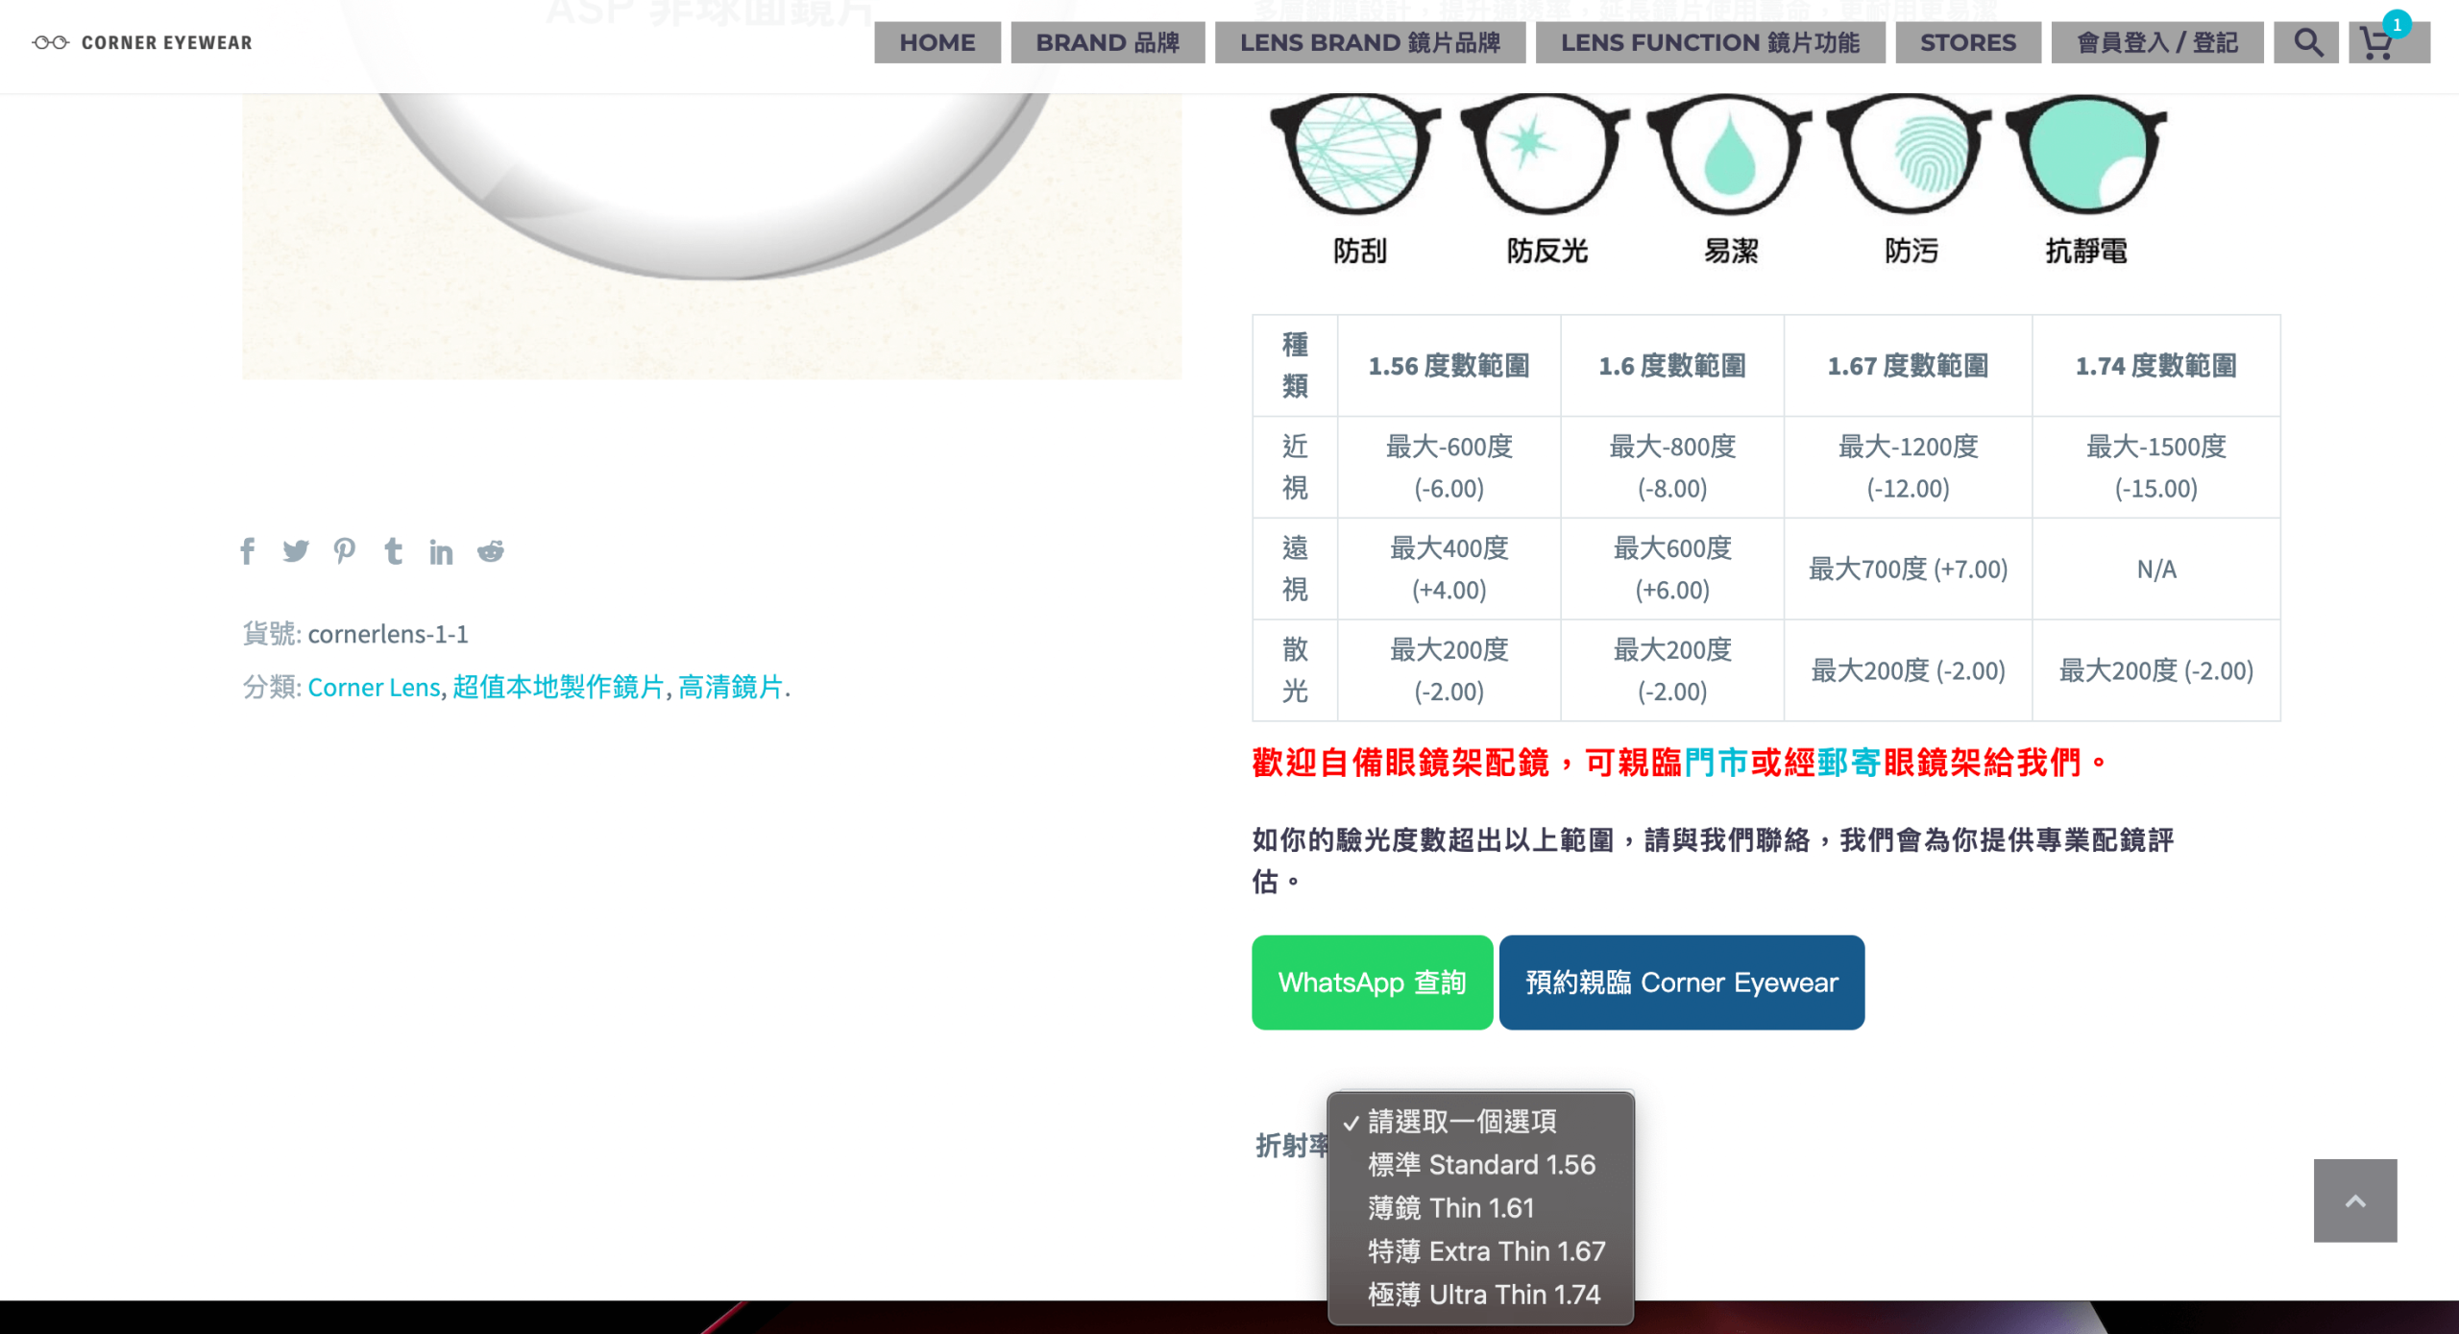Open the HOME menu item

(x=937, y=42)
